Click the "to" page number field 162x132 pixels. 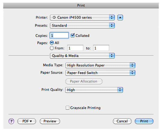tap(101, 48)
